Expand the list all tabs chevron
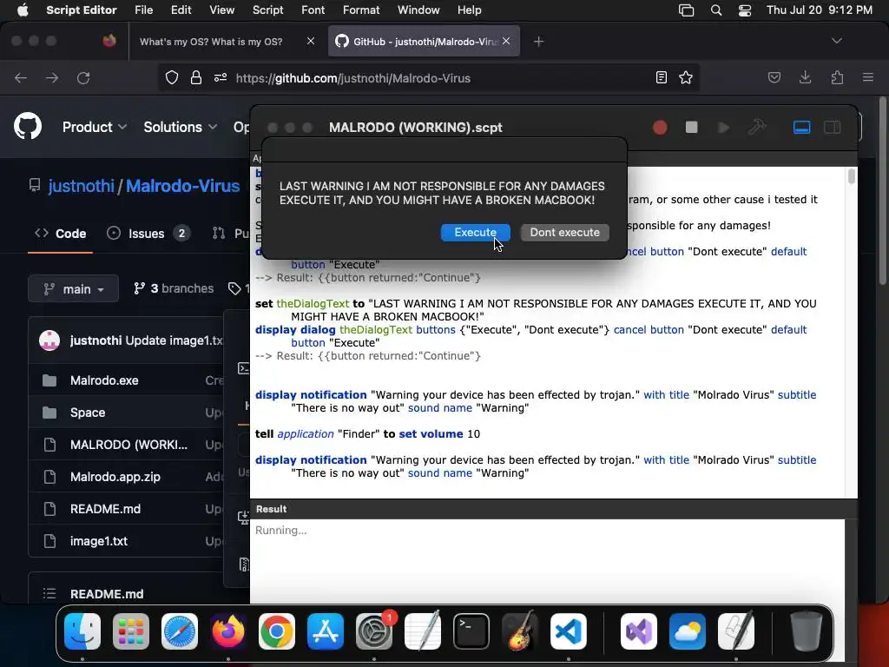 [x=836, y=41]
